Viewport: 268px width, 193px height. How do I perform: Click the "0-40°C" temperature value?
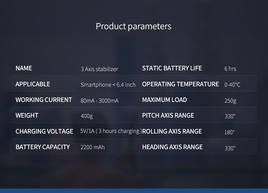pos(232,85)
